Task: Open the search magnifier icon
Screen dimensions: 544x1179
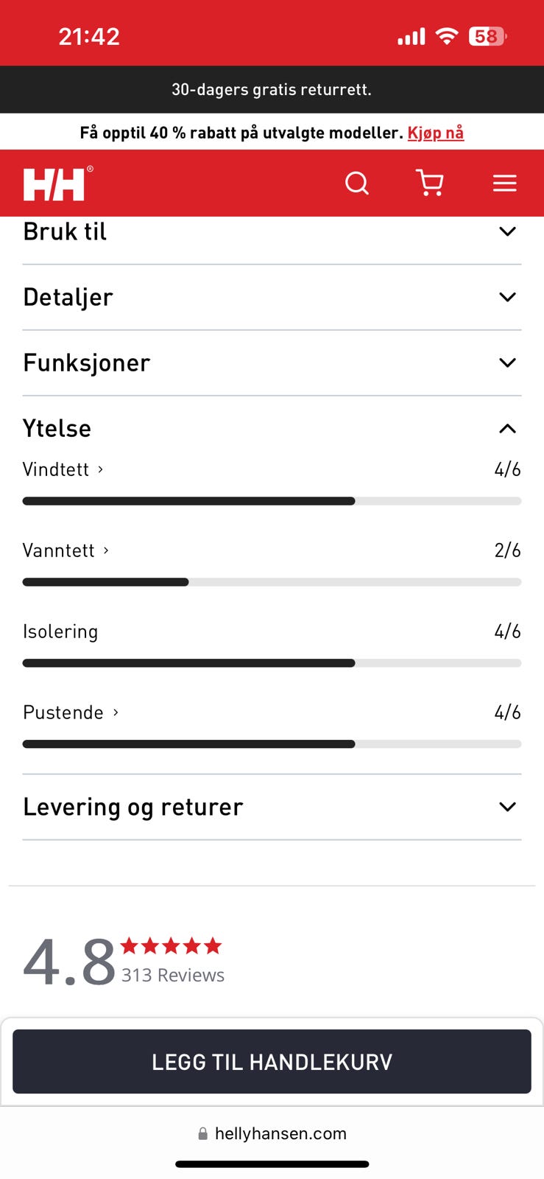Action: 357,183
